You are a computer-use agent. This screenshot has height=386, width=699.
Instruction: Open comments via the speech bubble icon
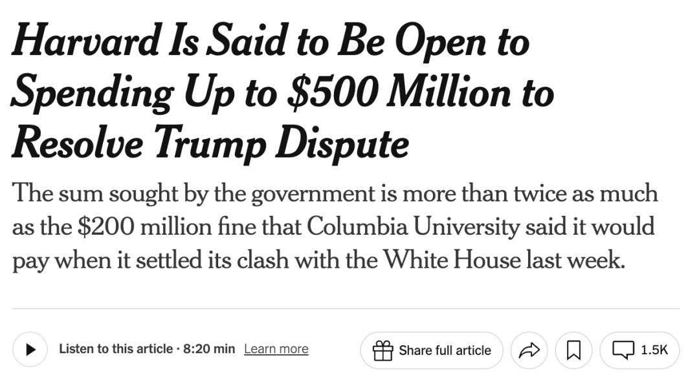tap(623, 350)
